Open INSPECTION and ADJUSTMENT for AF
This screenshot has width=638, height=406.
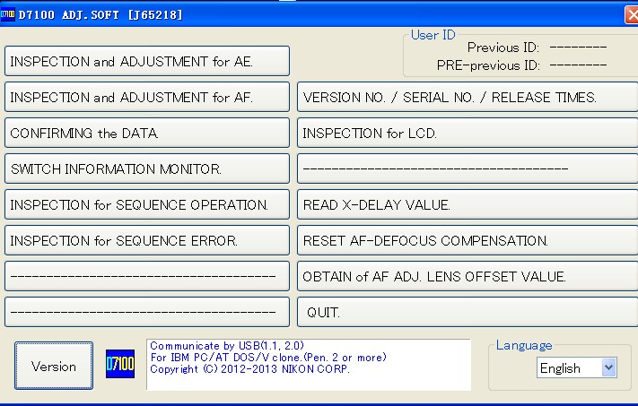(x=147, y=97)
